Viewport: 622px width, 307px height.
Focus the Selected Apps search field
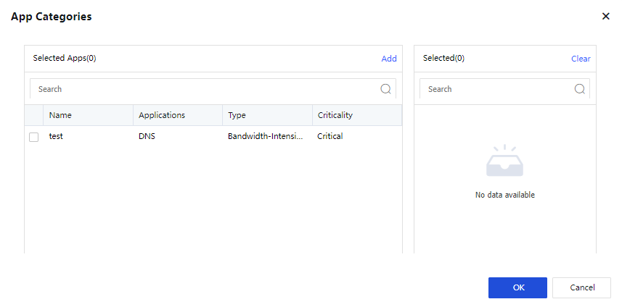click(203, 89)
